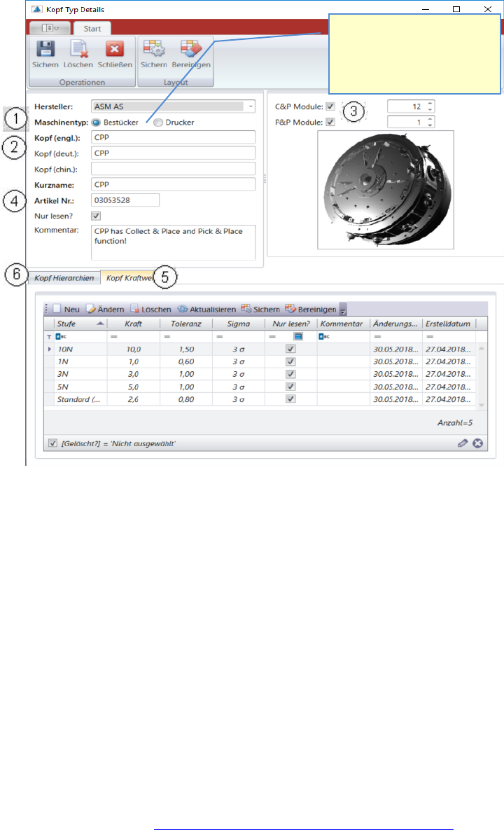504x830 pixels.
Task: Switch to the Start ribbon tab
Action: tap(92, 29)
